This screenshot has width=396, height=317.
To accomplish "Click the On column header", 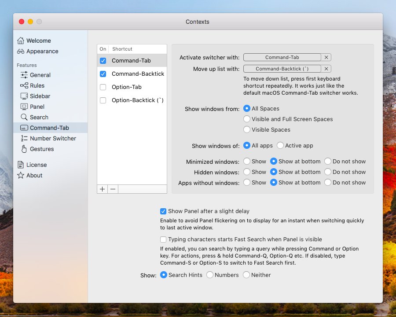I will click(x=103, y=49).
